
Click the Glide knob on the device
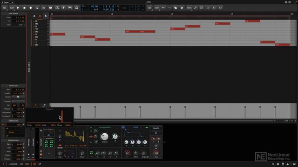point(144,153)
